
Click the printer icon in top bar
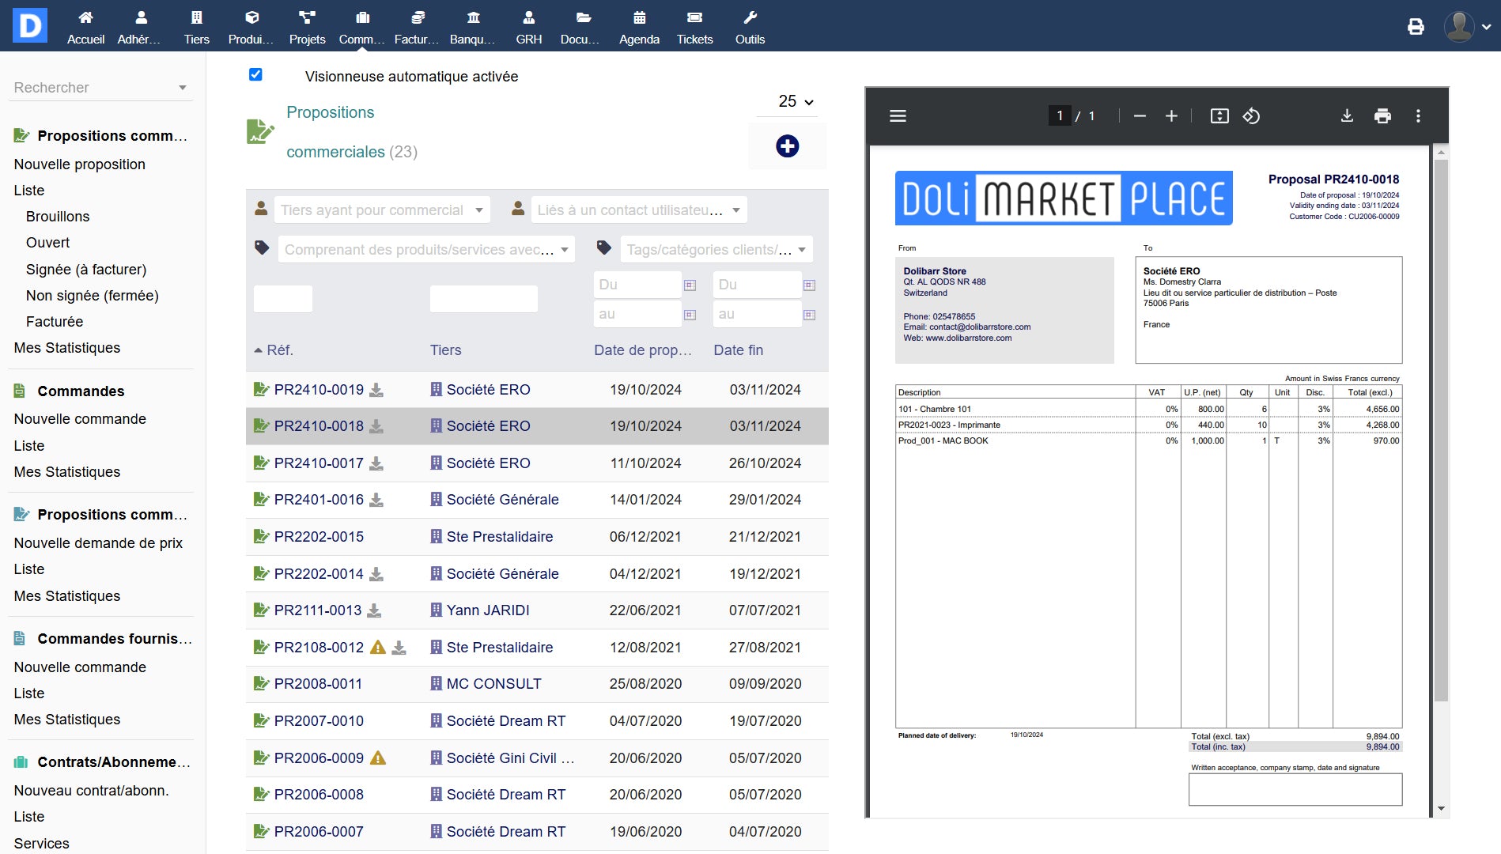tap(1416, 27)
